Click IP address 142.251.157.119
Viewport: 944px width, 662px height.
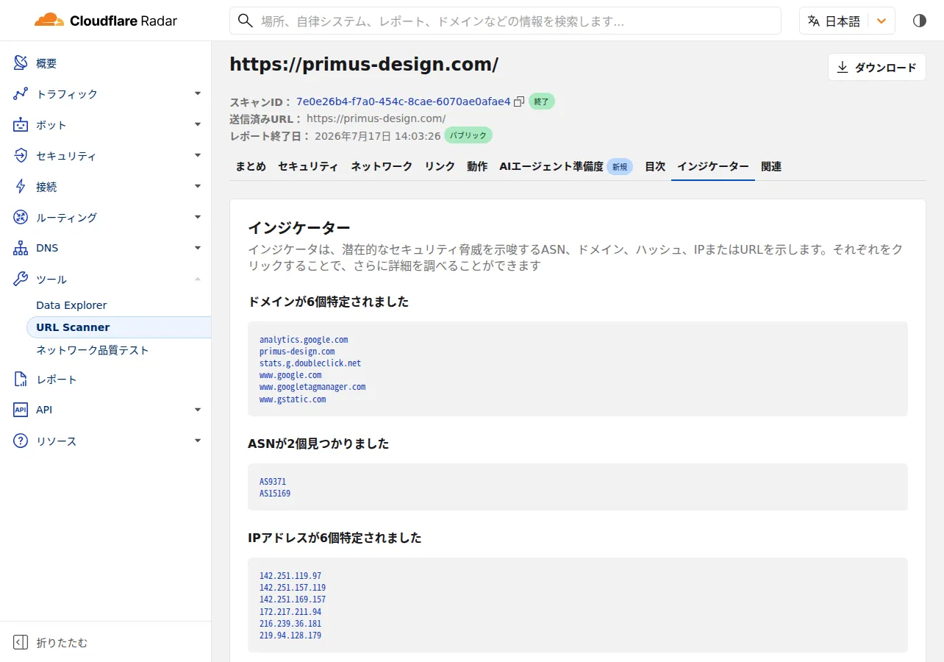293,588
